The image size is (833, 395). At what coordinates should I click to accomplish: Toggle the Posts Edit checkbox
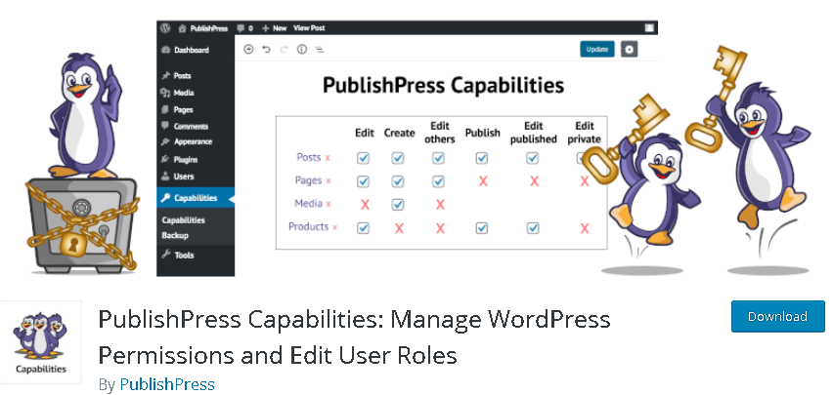coord(364,158)
